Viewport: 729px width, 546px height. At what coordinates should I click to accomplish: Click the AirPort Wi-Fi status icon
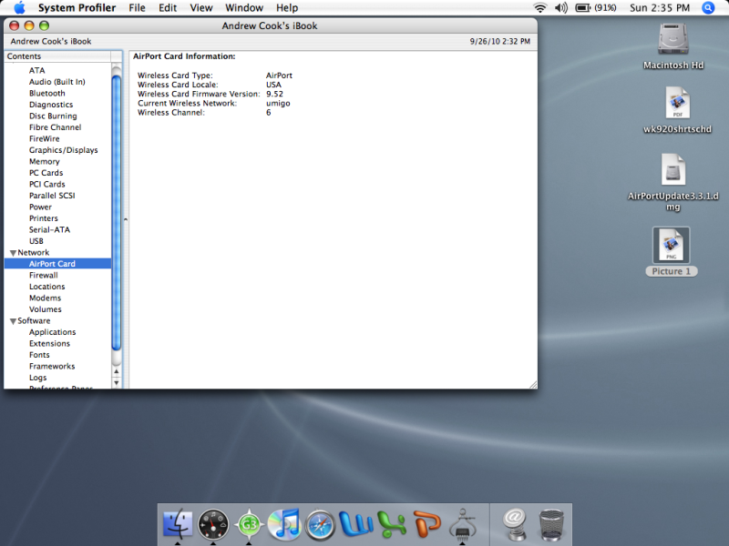click(x=539, y=8)
